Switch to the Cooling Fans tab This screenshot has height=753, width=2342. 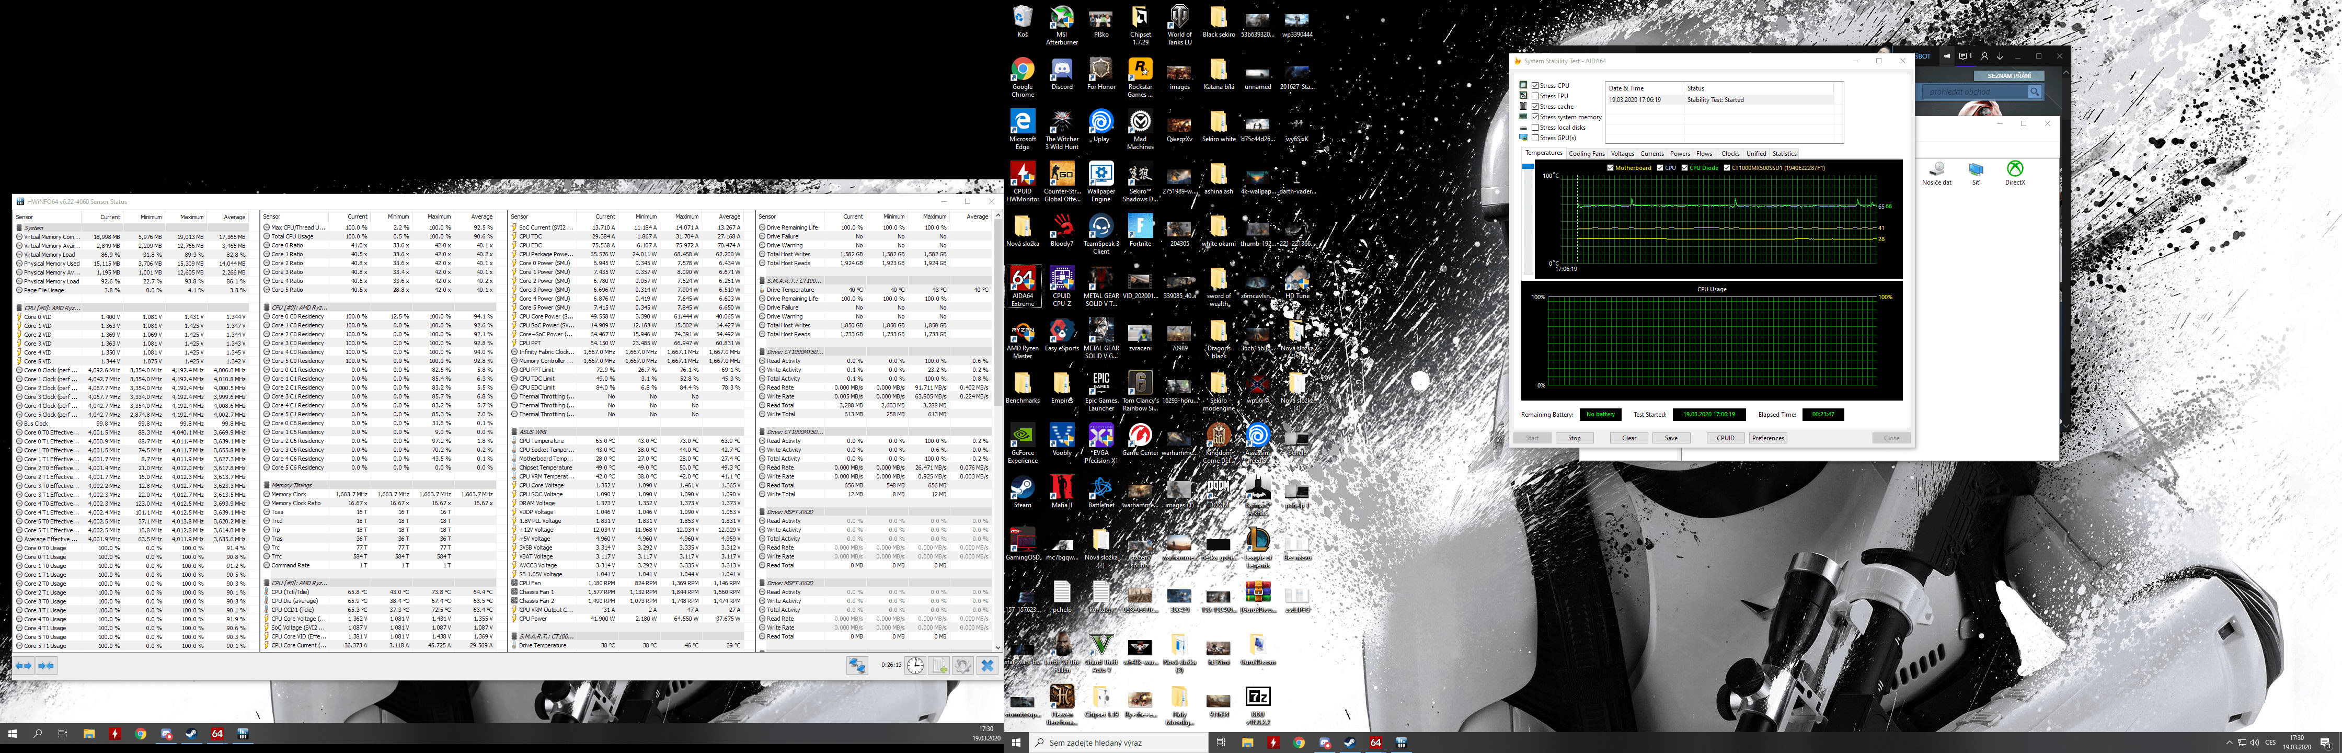tap(1587, 154)
